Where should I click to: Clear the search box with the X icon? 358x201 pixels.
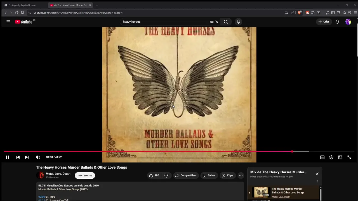(217, 22)
